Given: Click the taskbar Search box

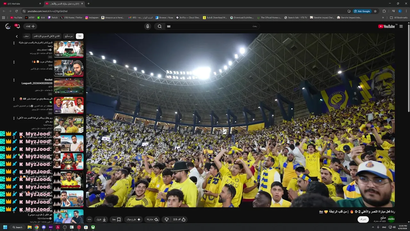Looking at the screenshot, I should (18, 227).
